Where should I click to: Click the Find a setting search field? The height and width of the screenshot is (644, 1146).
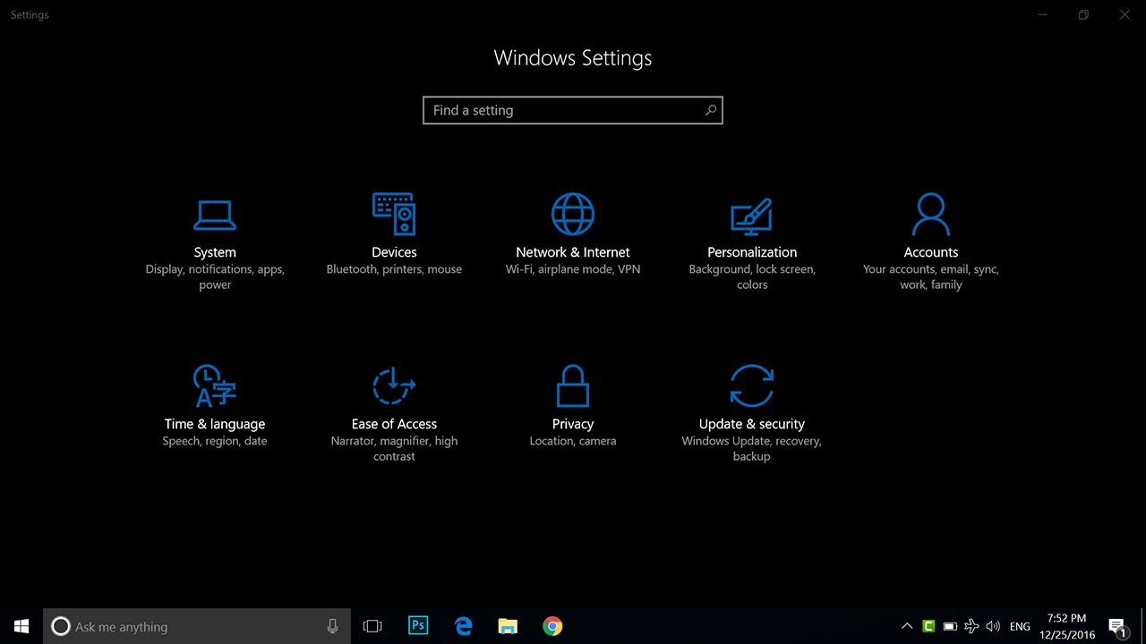573,110
